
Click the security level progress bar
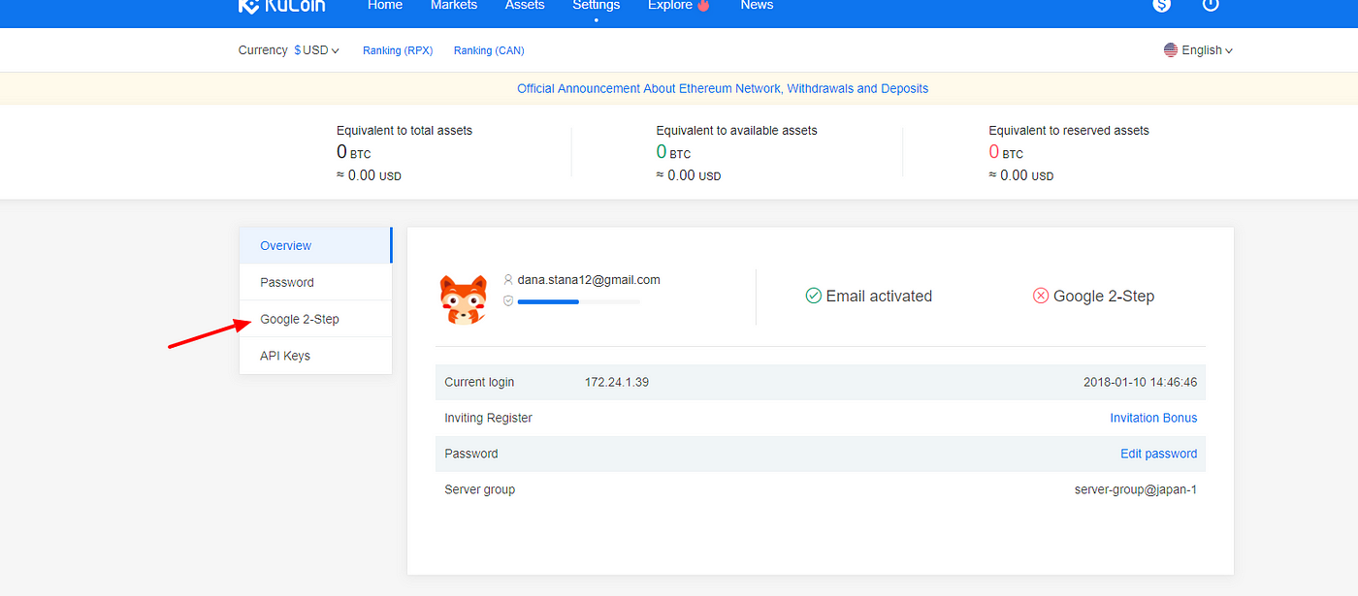point(579,301)
